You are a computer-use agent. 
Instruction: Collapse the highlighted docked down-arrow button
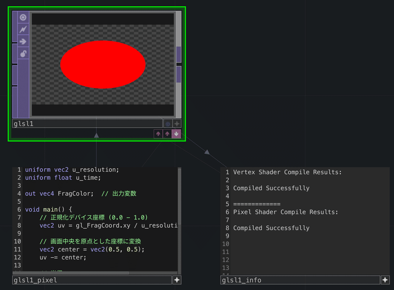[176, 134]
